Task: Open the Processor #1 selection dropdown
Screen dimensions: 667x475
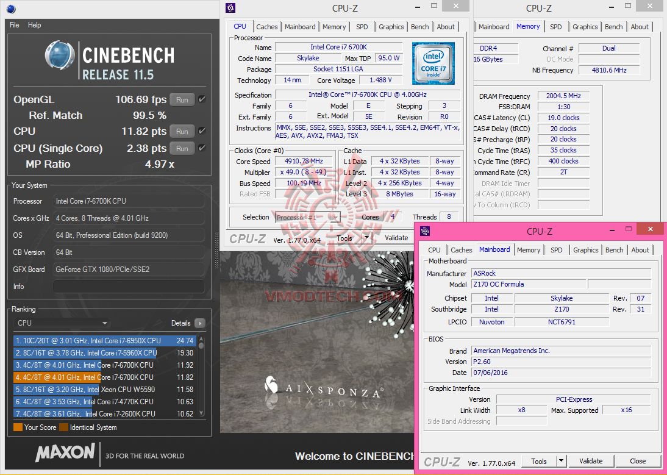Action: [x=308, y=217]
